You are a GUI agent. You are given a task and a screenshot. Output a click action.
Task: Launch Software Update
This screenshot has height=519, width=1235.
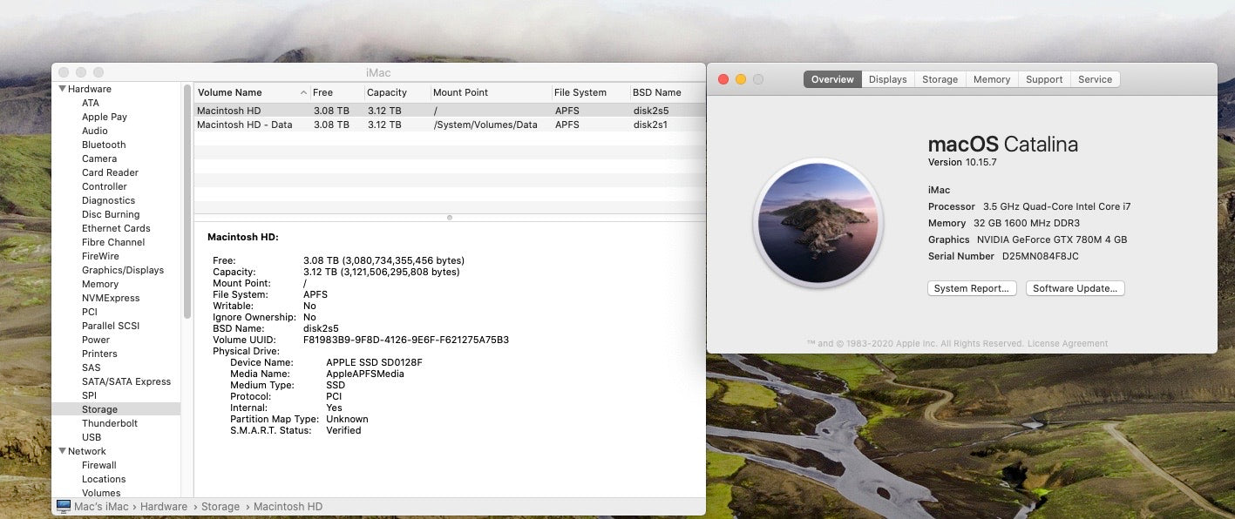pyautogui.click(x=1075, y=288)
